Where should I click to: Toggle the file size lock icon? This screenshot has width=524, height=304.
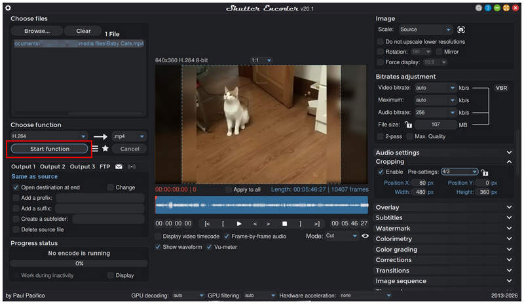point(408,124)
